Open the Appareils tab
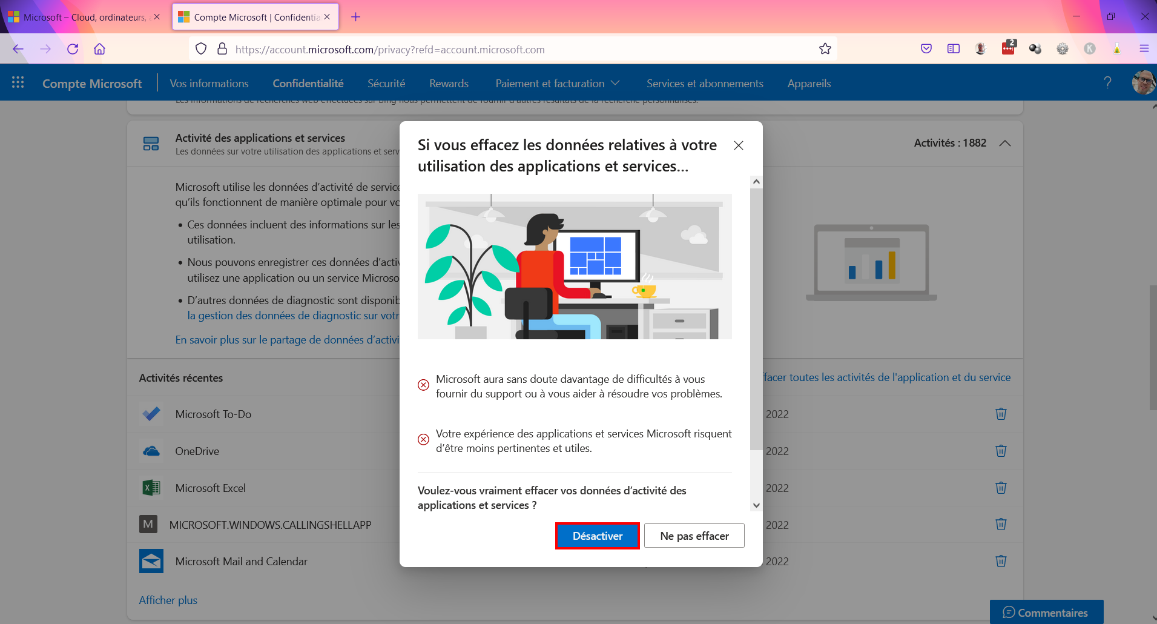Viewport: 1157px width, 624px height. [x=809, y=84]
